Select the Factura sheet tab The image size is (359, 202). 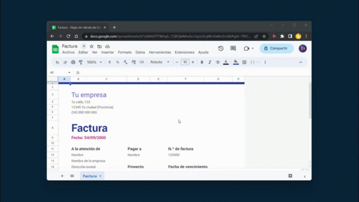(90, 176)
